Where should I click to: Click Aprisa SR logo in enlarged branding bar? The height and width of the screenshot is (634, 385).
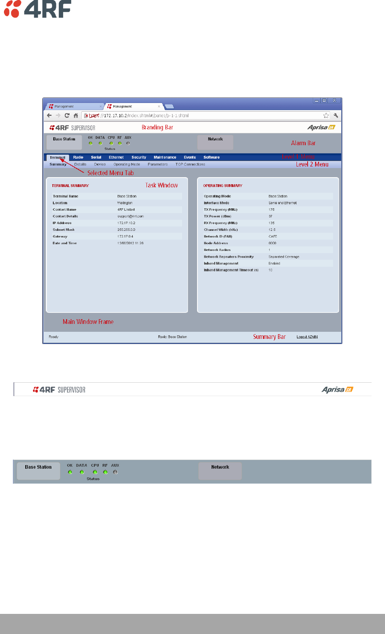click(x=337, y=389)
